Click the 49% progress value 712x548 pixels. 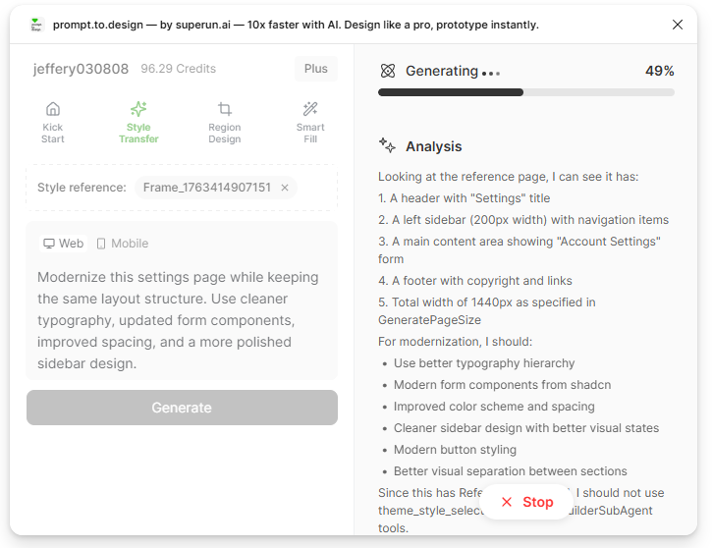coord(659,71)
